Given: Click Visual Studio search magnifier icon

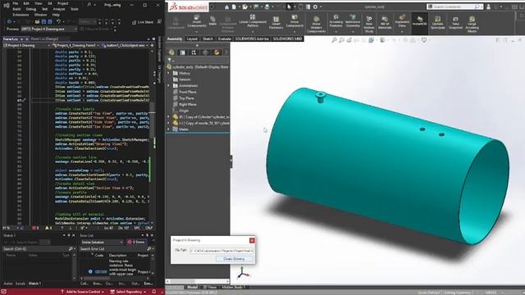Looking at the screenshot, I should (x=89, y=4).
